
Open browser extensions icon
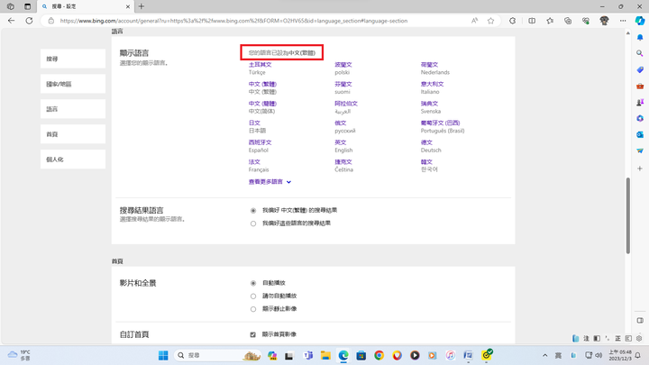[512, 21]
